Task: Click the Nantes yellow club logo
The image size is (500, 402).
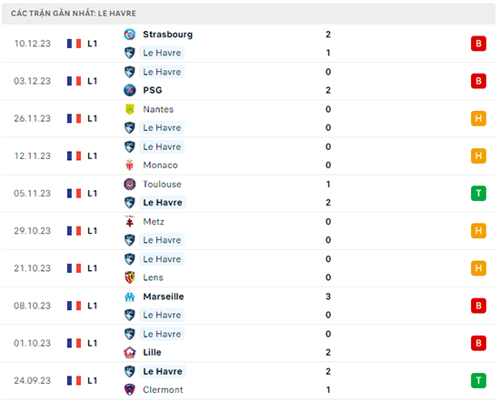Action: 130,109
